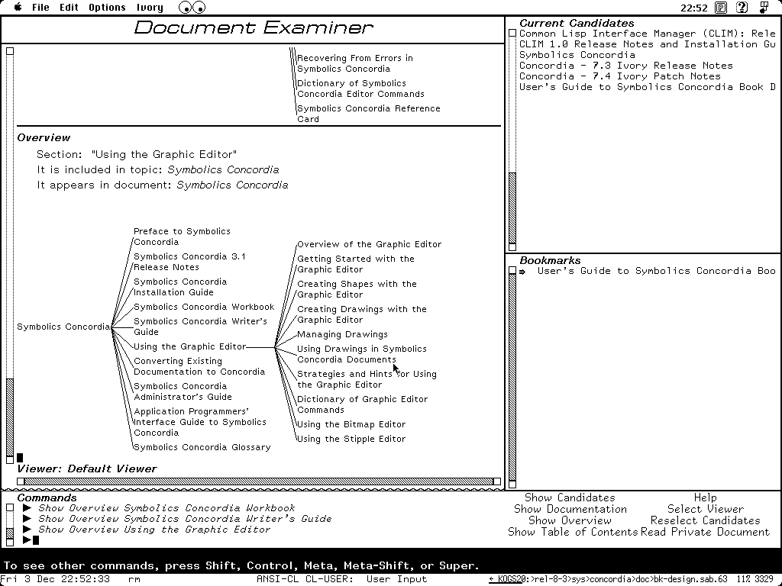Image resolution: width=782 pixels, height=586 pixels.
Task: Click the Select Viewer command
Action: click(x=705, y=509)
